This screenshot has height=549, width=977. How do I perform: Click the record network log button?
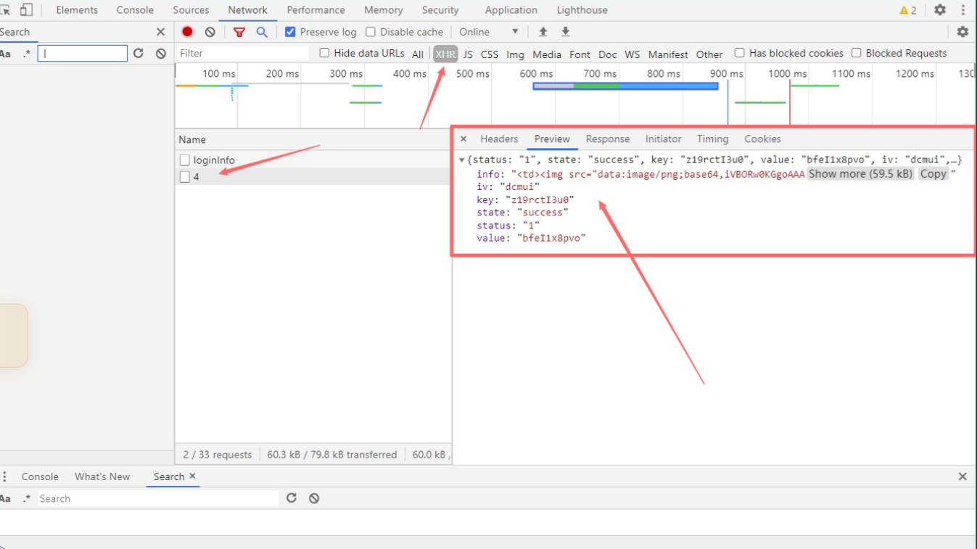pos(187,32)
